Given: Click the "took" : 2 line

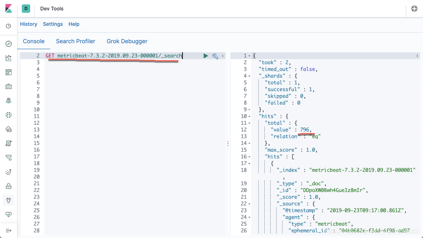Looking at the screenshot, I should pyautogui.click(x=275, y=62).
